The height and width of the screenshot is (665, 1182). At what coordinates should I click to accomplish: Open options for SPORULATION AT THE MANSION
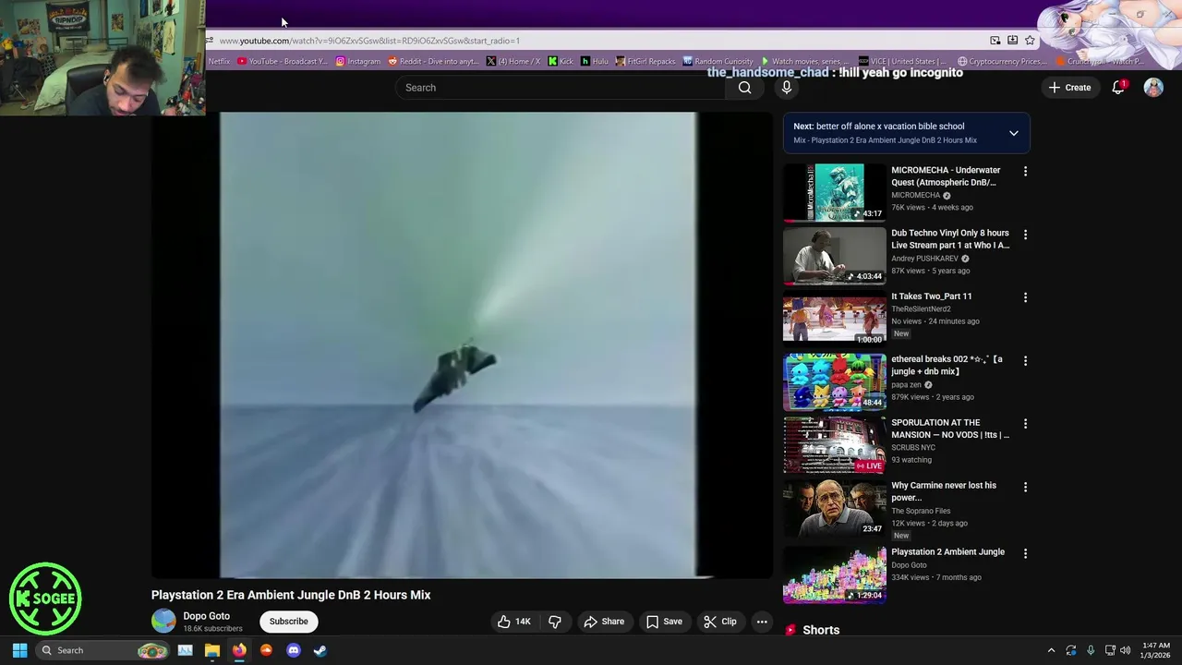click(1025, 424)
